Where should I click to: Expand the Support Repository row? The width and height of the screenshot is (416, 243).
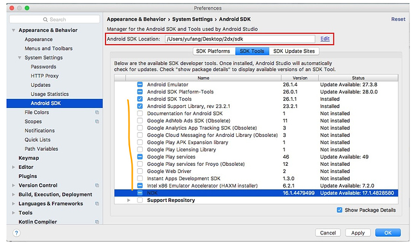pyautogui.click(x=128, y=200)
